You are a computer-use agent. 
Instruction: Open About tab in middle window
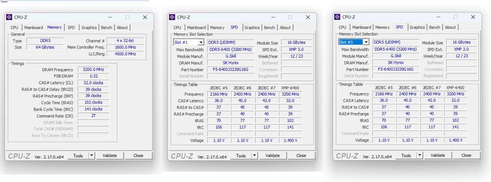285,27
